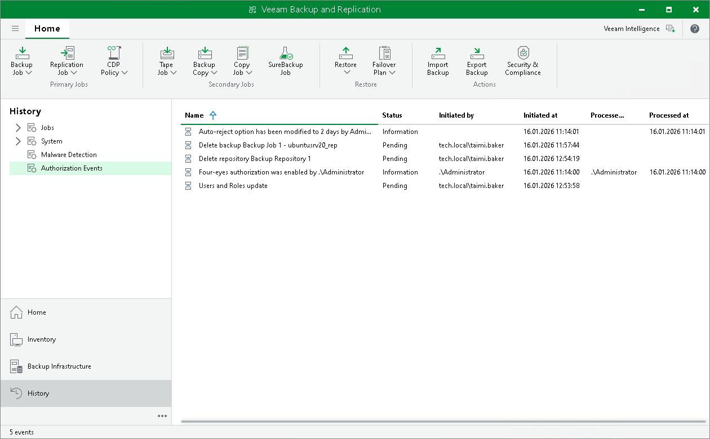
Task: Show more views via three dots
Action: (162, 416)
